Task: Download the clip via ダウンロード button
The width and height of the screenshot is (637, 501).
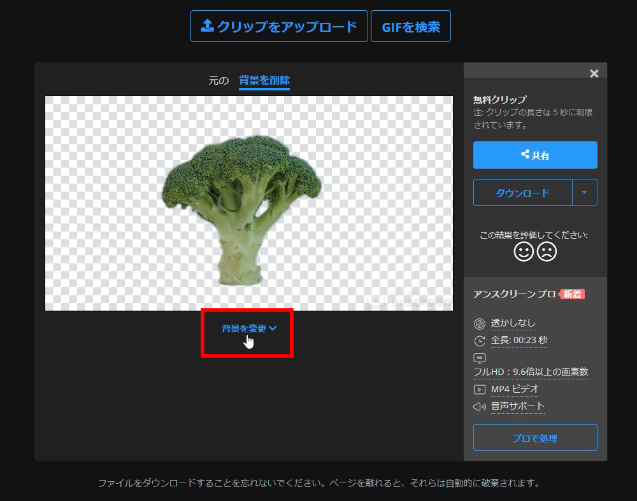Action: tap(522, 192)
